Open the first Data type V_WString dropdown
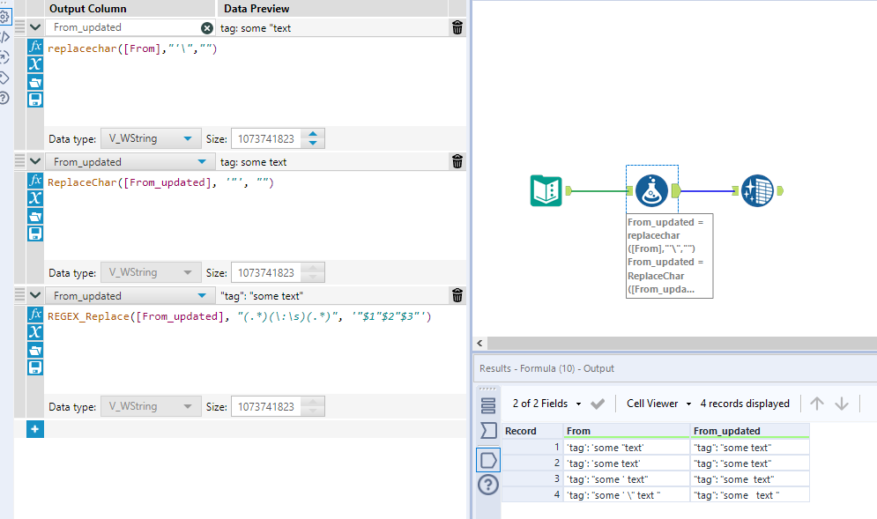Image resolution: width=877 pixels, height=519 pixels. [150, 139]
